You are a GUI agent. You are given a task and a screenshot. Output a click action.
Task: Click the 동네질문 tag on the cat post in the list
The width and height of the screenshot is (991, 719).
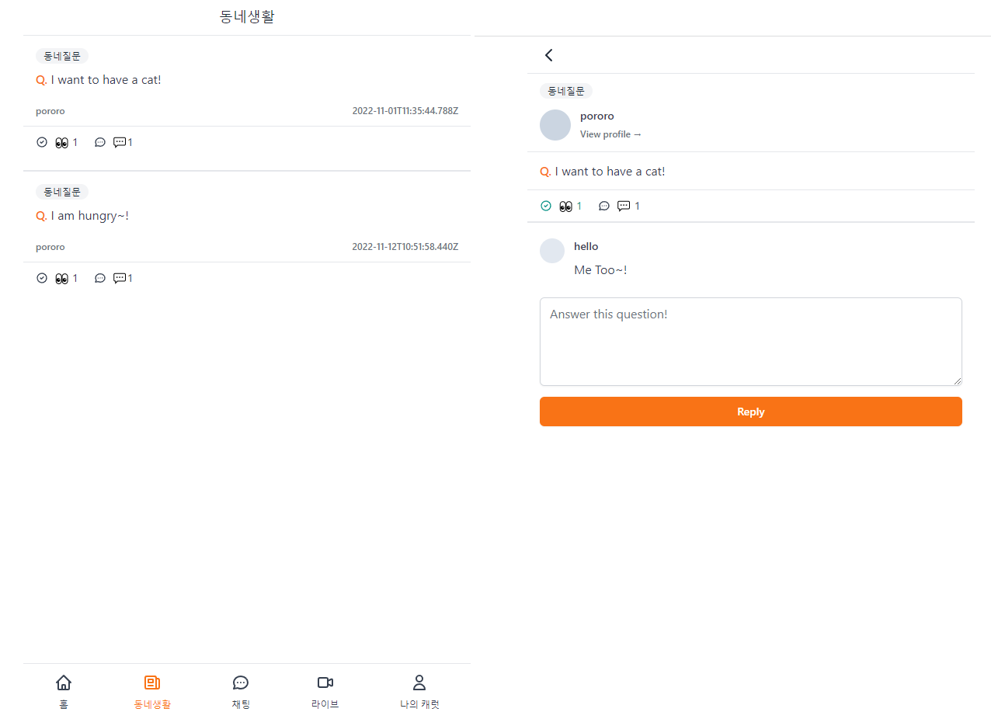62,56
